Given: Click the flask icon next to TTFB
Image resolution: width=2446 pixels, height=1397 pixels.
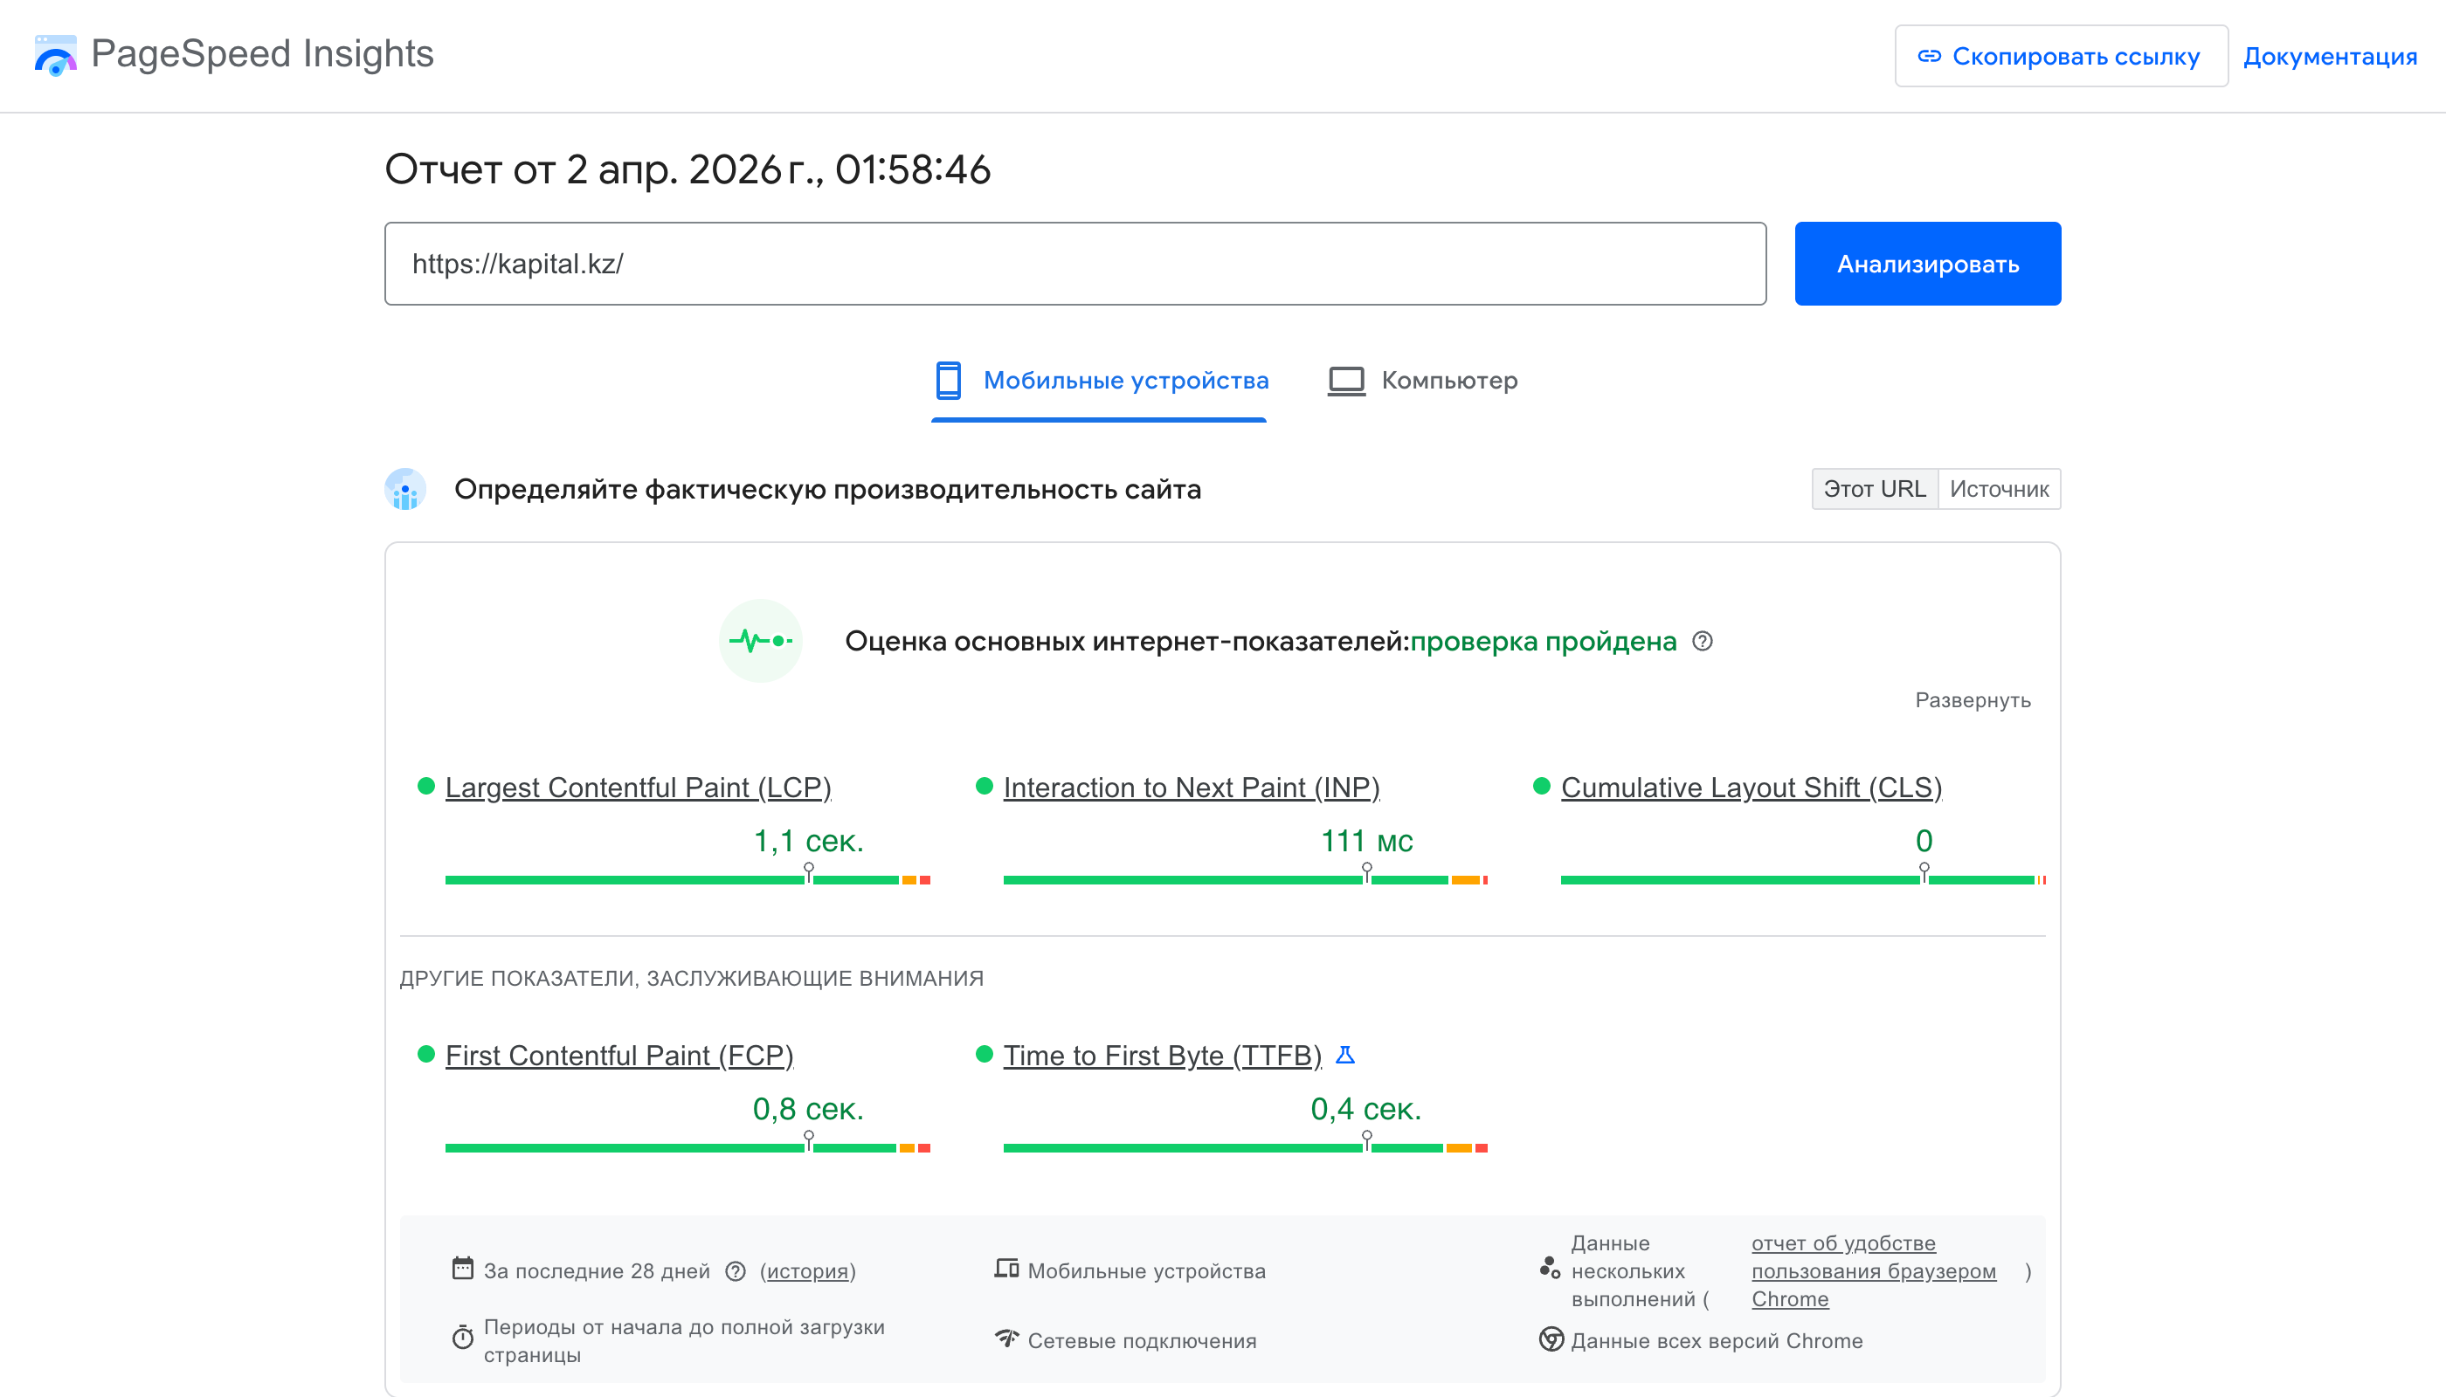Looking at the screenshot, I should 1347,1055.
